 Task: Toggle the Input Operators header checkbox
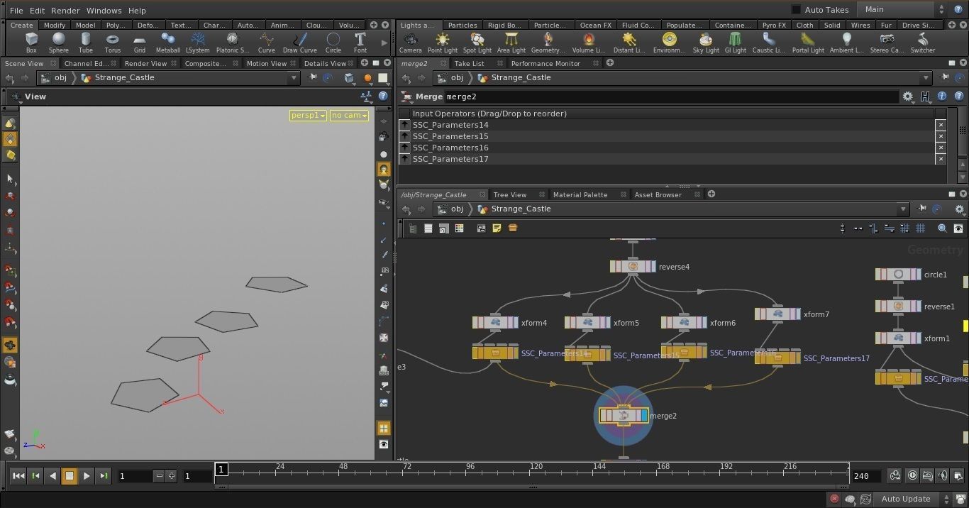(405, 114)
